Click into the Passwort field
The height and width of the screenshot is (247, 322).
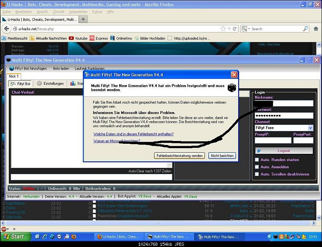(x=284, y=116)
